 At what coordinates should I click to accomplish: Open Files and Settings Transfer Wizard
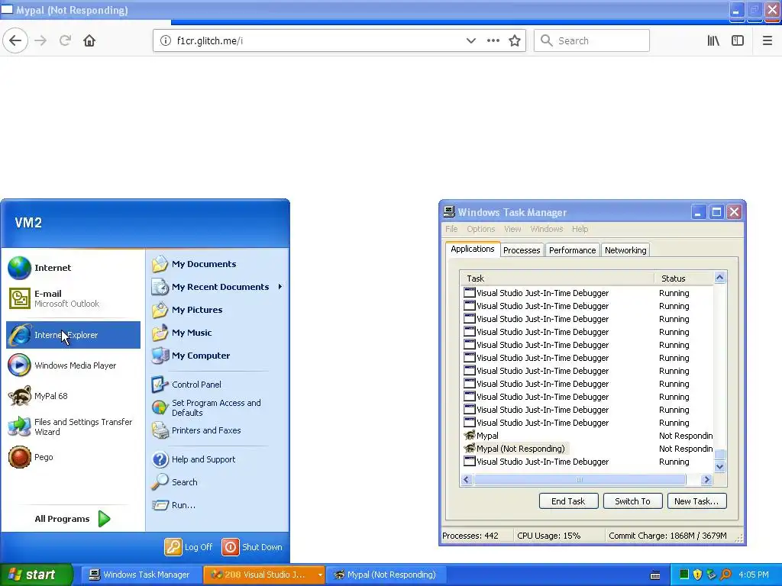click(73, 427)
